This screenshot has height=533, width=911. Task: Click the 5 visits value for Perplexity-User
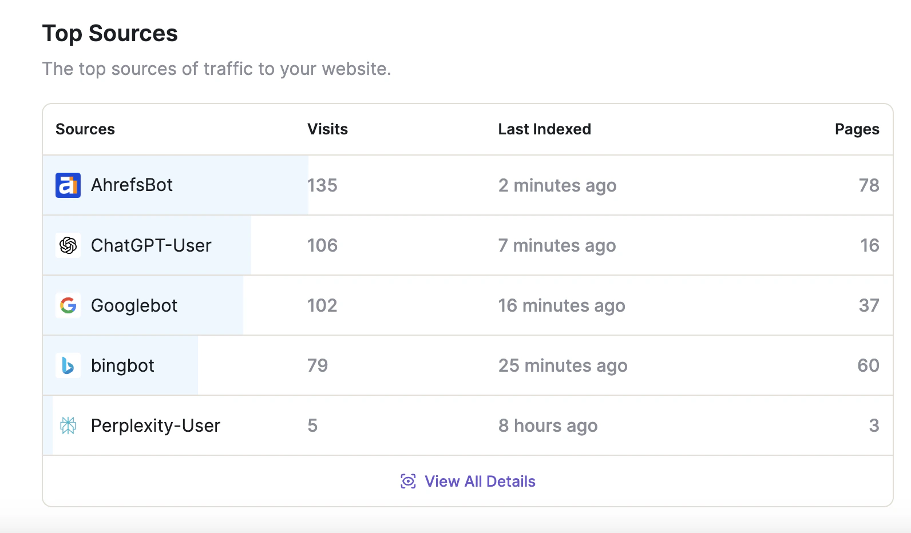click(312, 425)
